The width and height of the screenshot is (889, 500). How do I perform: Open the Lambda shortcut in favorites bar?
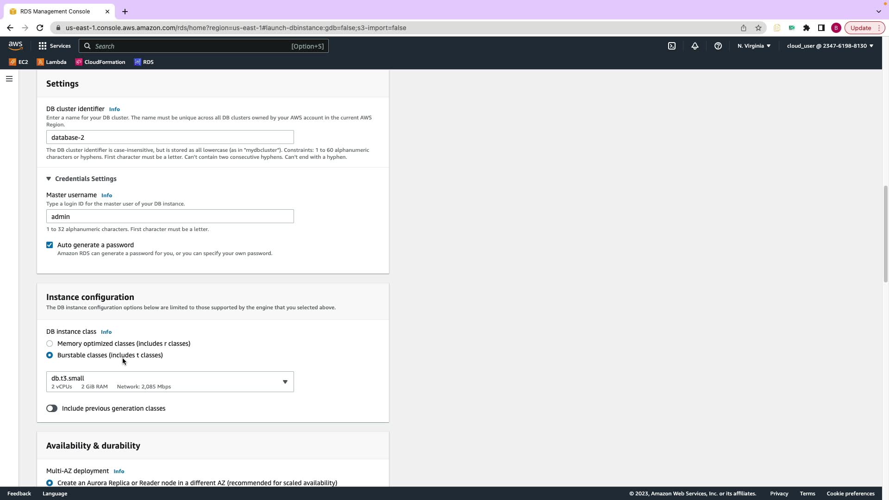51,62
